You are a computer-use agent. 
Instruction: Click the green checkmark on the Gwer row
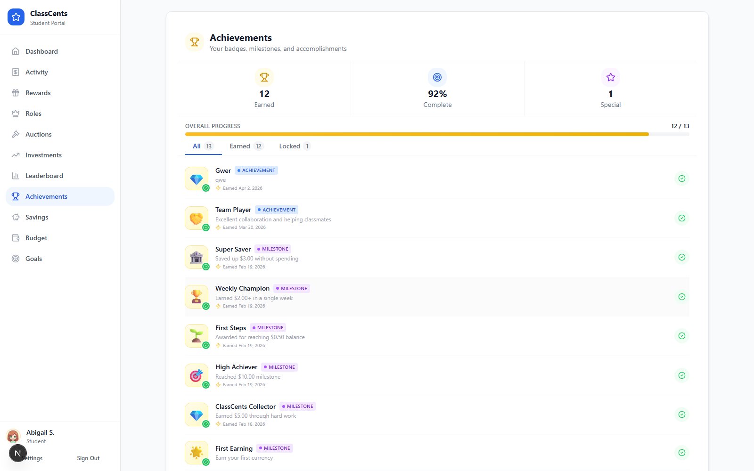click(682, 179)
